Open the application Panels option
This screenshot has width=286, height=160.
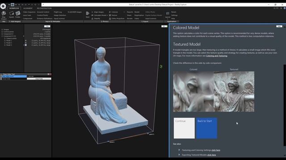[x=174, y=12]
